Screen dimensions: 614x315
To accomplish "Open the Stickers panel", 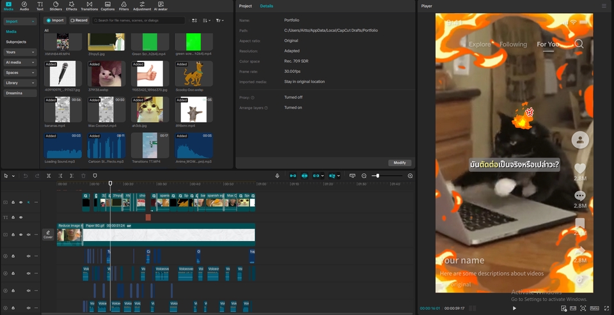I will tap(56, 6).
